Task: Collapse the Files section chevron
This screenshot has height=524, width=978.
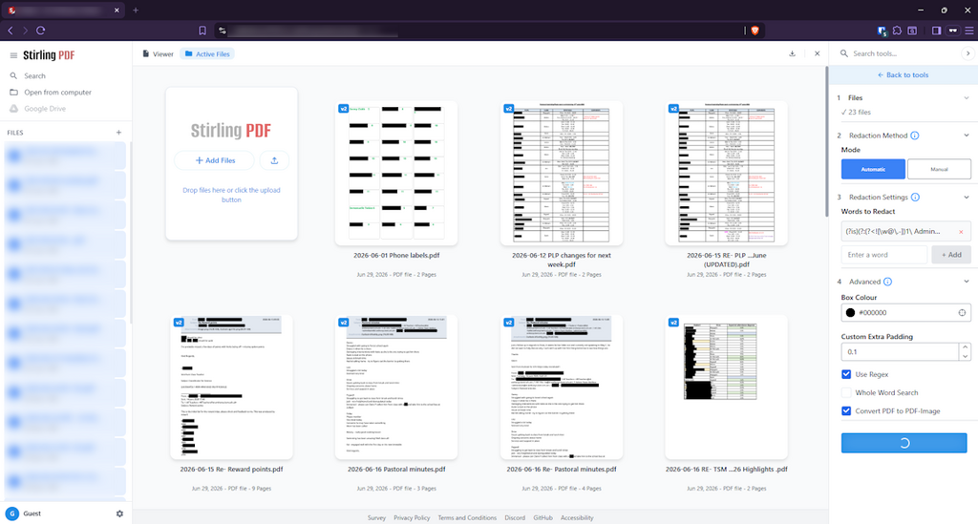Action: pyautogui.click(x=967, y=97)
